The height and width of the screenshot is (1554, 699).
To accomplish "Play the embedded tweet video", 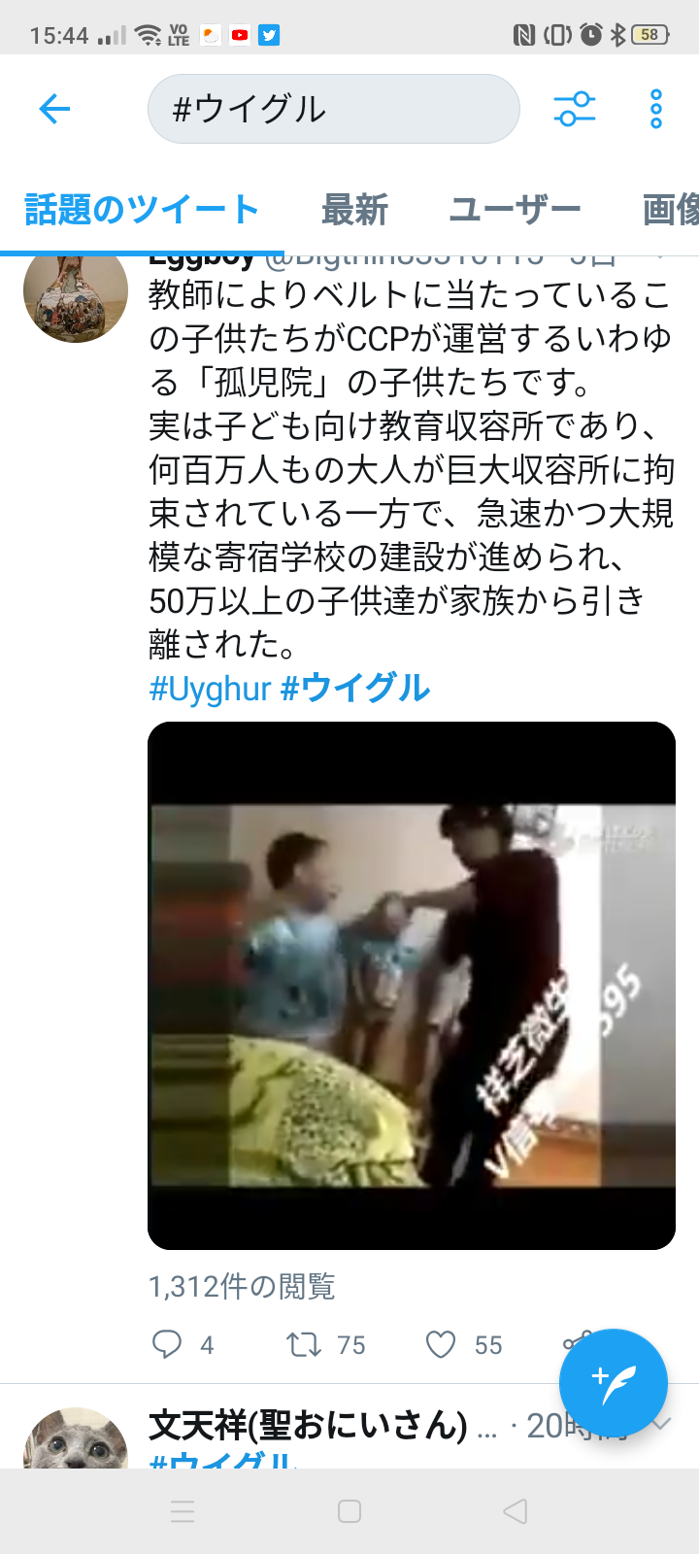I will [412, 986].
